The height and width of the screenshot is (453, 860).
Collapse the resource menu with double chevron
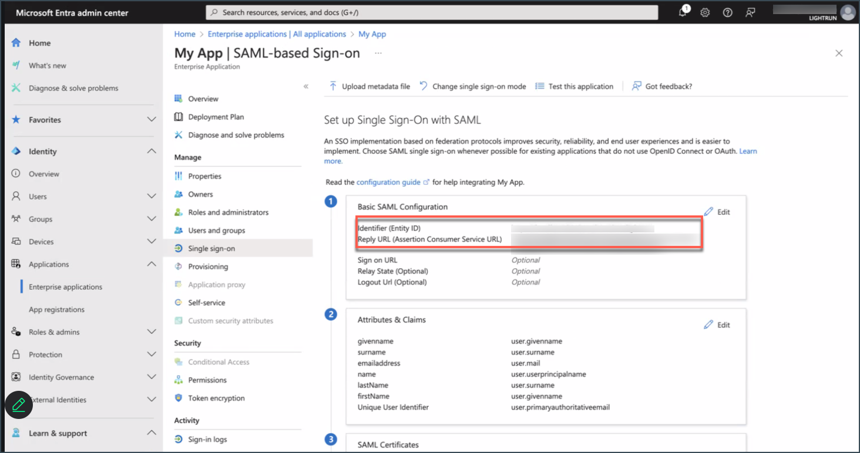pyautogui.click(x=305, y=86)
